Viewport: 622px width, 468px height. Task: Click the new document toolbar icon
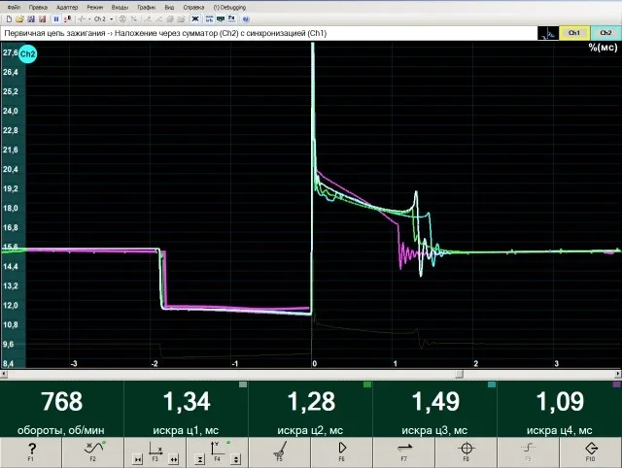pos(9,19)
